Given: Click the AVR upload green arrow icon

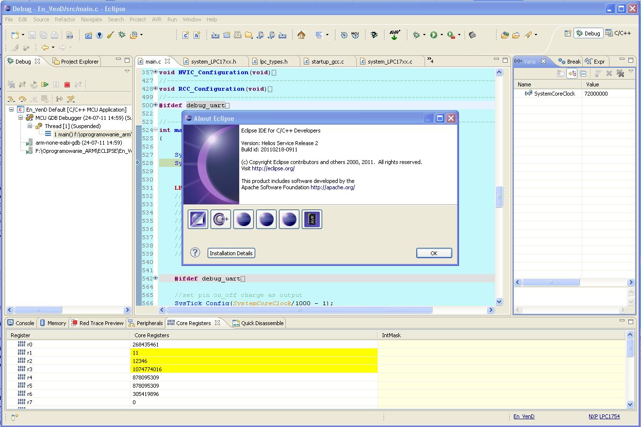Looking at the screenshot, I should coord(394,35).
